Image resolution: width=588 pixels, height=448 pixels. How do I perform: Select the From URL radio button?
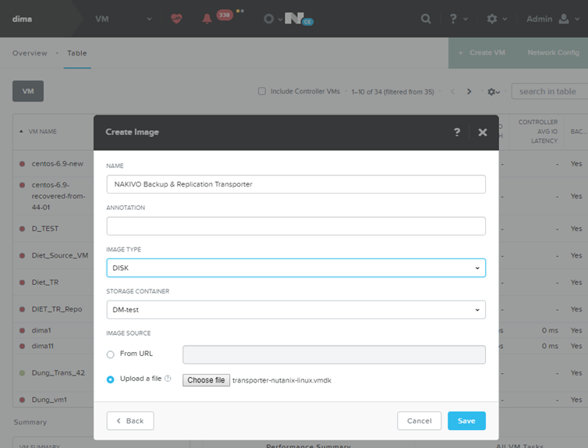[x=111, y=354]
